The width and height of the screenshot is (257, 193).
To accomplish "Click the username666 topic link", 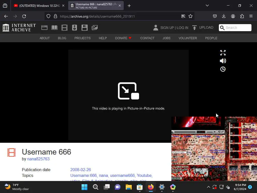I will click(x=122, y=176).
